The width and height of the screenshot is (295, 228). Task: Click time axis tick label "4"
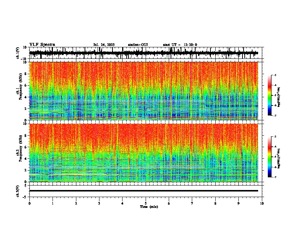pos(123,203)
